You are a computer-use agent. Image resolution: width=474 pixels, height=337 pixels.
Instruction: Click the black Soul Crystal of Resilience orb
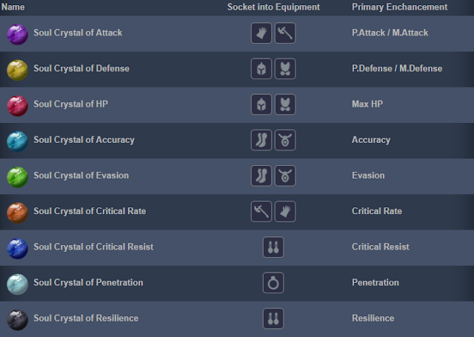(18, 320)
